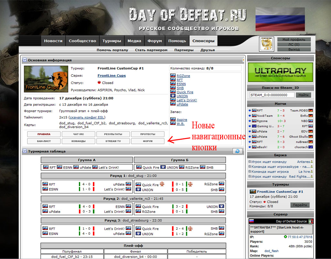This screenshot has height=259, width=331.
Task: Click the scales icon next to RGZone in Round 1
Action: point(190,184)
